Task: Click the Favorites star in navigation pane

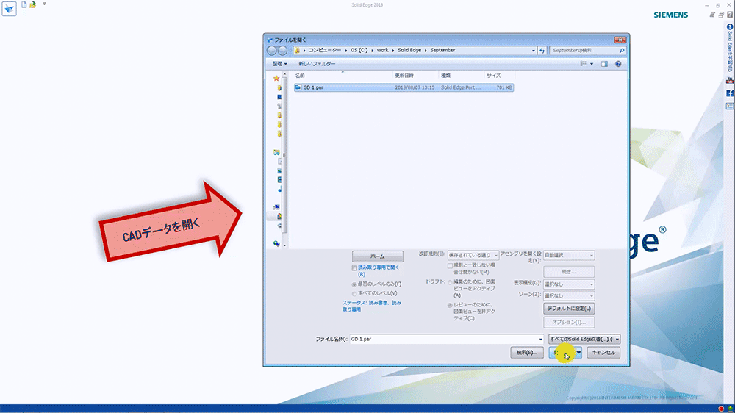Action: pyautogui.click(x=276, y=79)
